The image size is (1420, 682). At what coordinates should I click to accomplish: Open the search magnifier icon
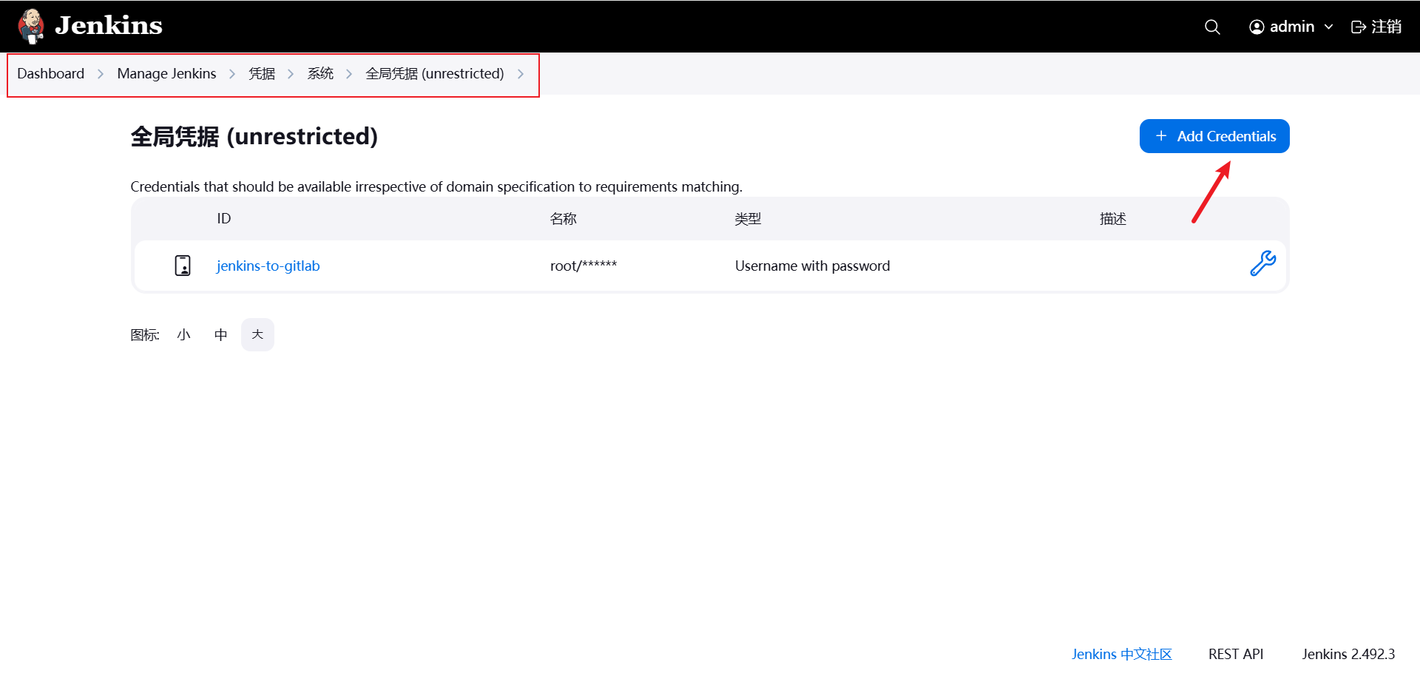click(1212, 27)
